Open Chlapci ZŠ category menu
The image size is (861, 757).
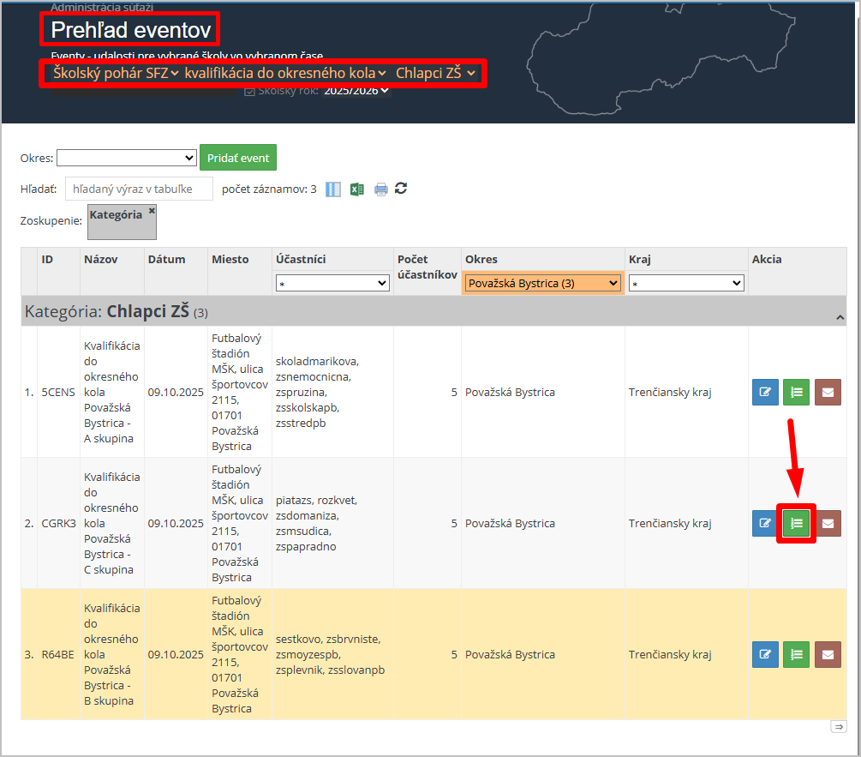435,73
